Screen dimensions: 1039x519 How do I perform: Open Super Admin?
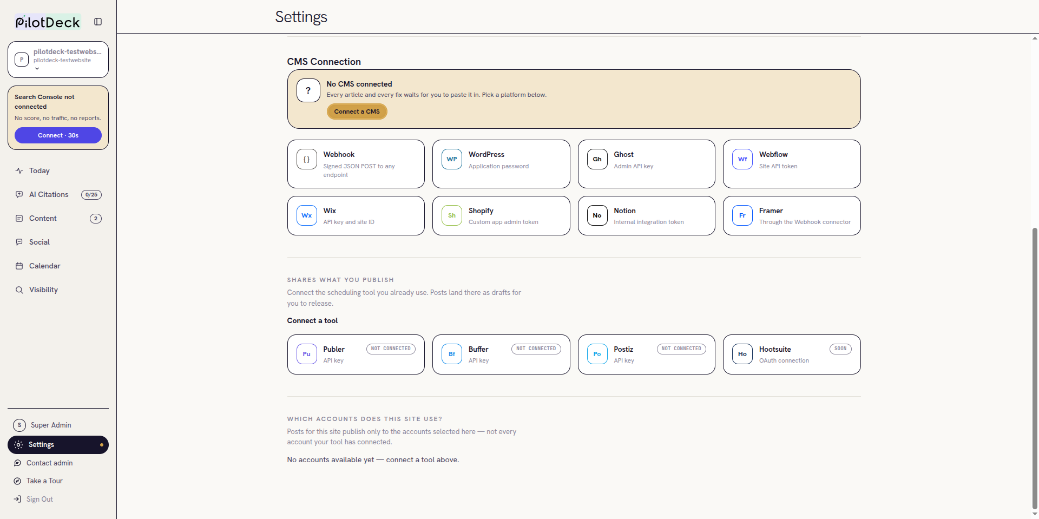pyautogui.click(x=58, y=425)
